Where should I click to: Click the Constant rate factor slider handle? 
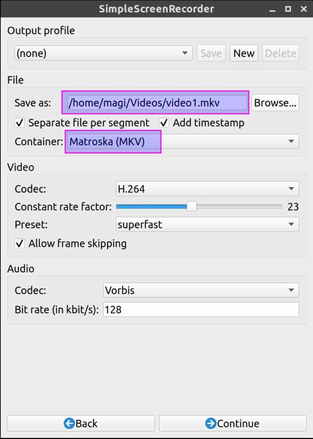click(x=191, y=207)
